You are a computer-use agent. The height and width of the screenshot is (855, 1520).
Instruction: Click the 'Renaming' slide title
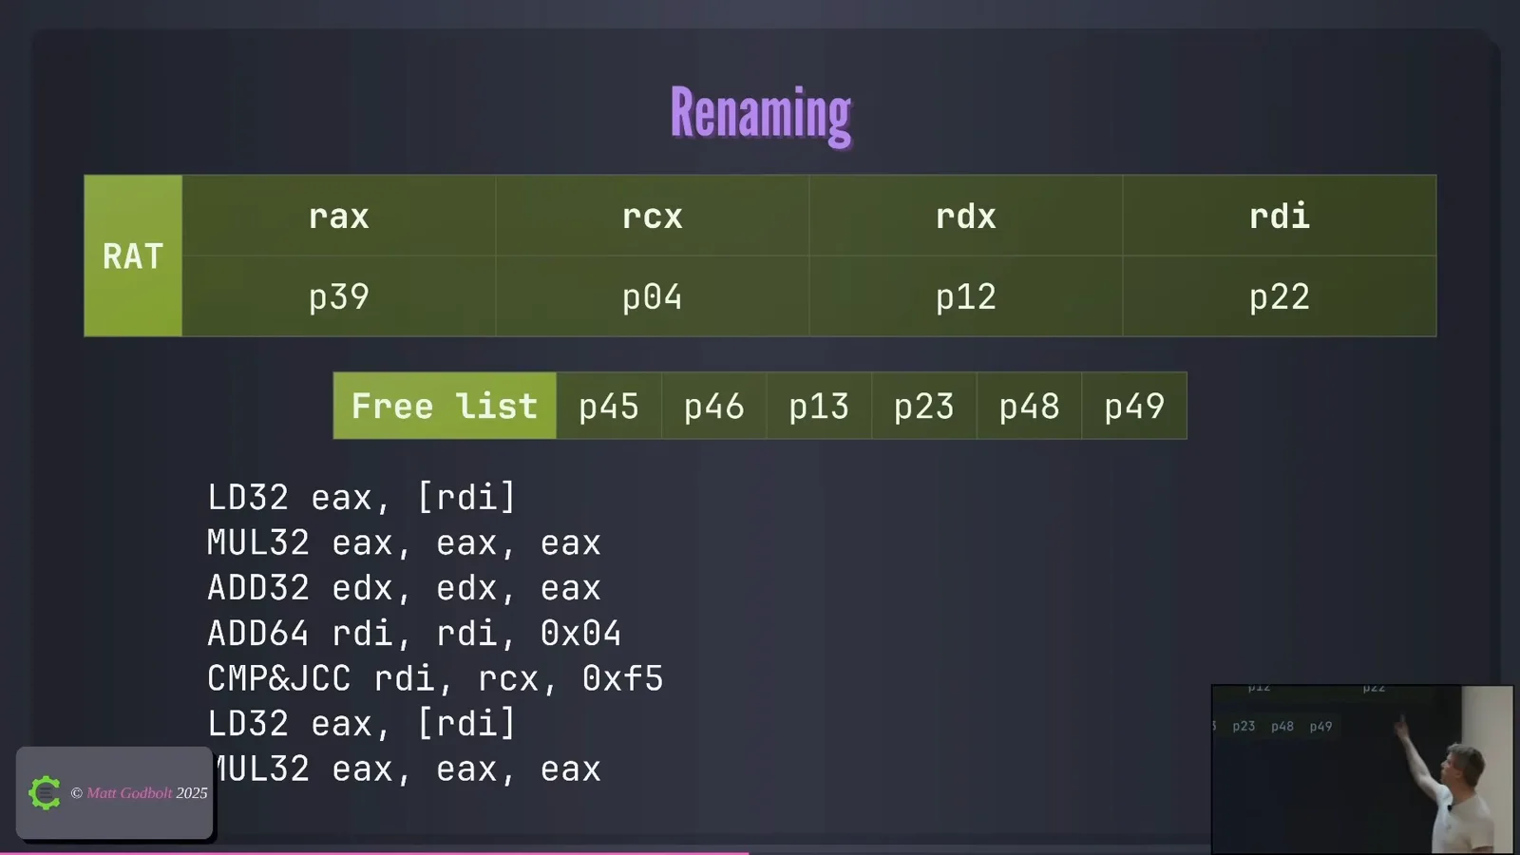coord(761,115)
